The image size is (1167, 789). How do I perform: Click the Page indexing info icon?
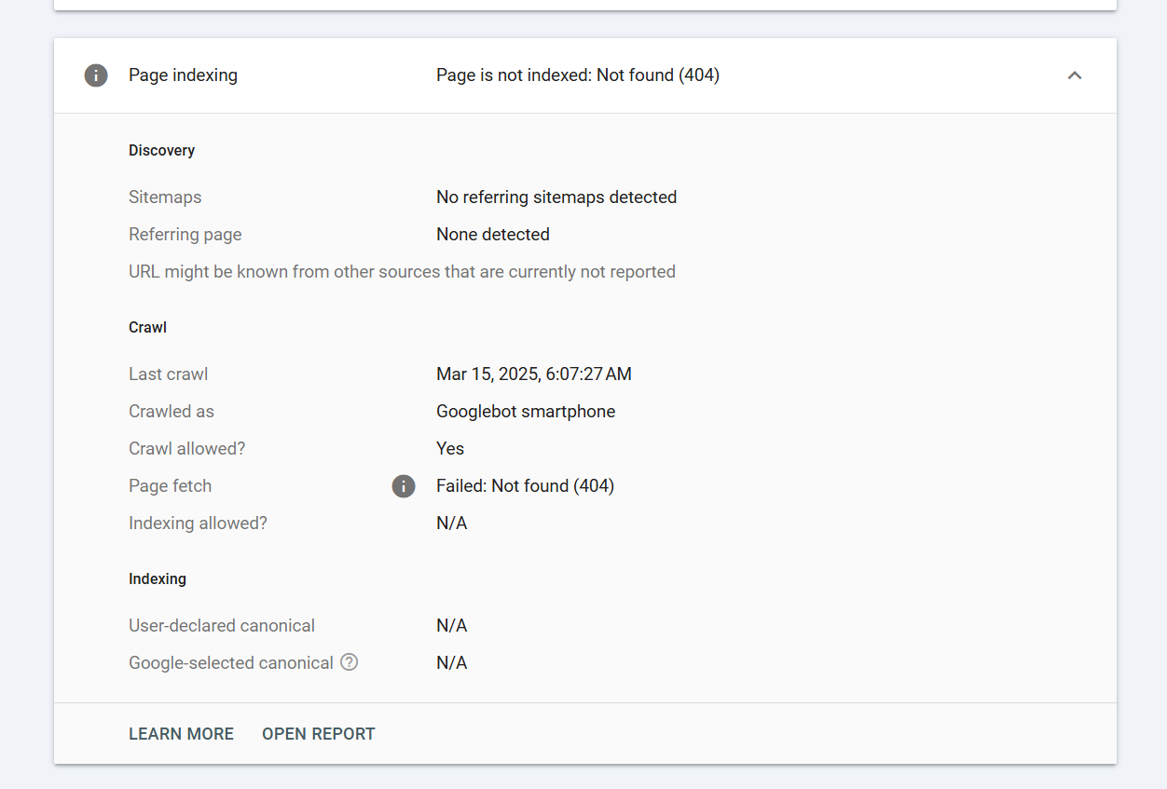(x=96, y=75)
